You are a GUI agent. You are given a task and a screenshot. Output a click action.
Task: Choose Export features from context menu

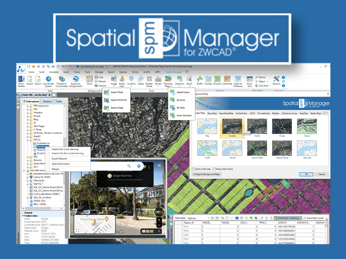click(60, 158)
